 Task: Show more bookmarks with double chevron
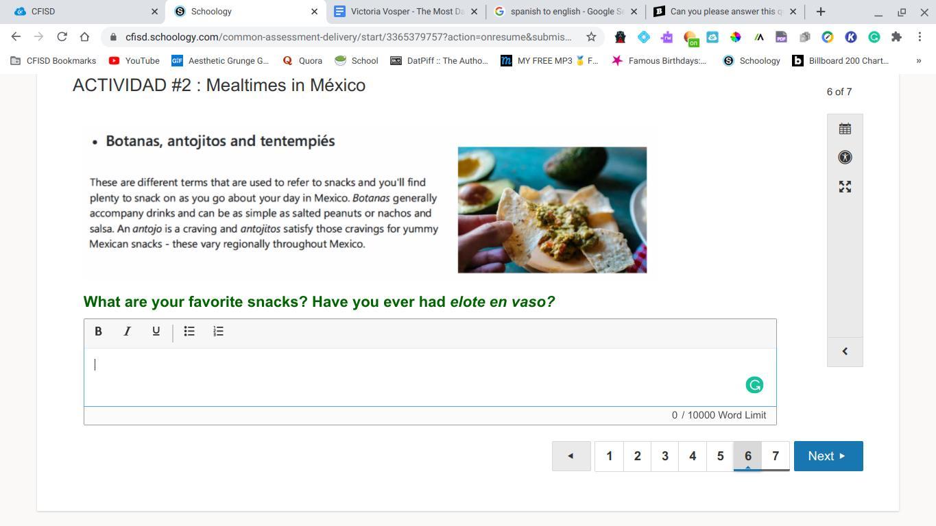coord(919,60)
